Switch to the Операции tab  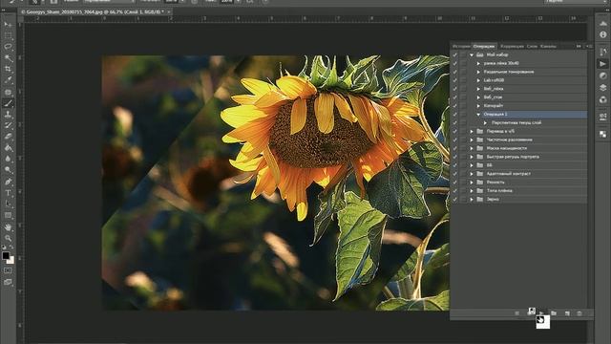pos(484,47)
